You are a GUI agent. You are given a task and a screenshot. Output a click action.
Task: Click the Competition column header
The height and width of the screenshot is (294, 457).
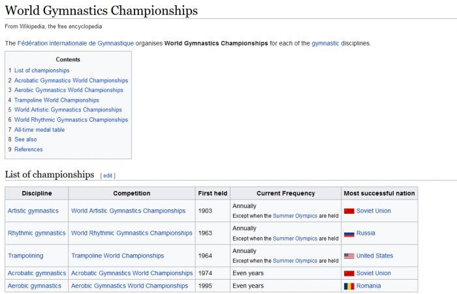click(x=132, y=194)
